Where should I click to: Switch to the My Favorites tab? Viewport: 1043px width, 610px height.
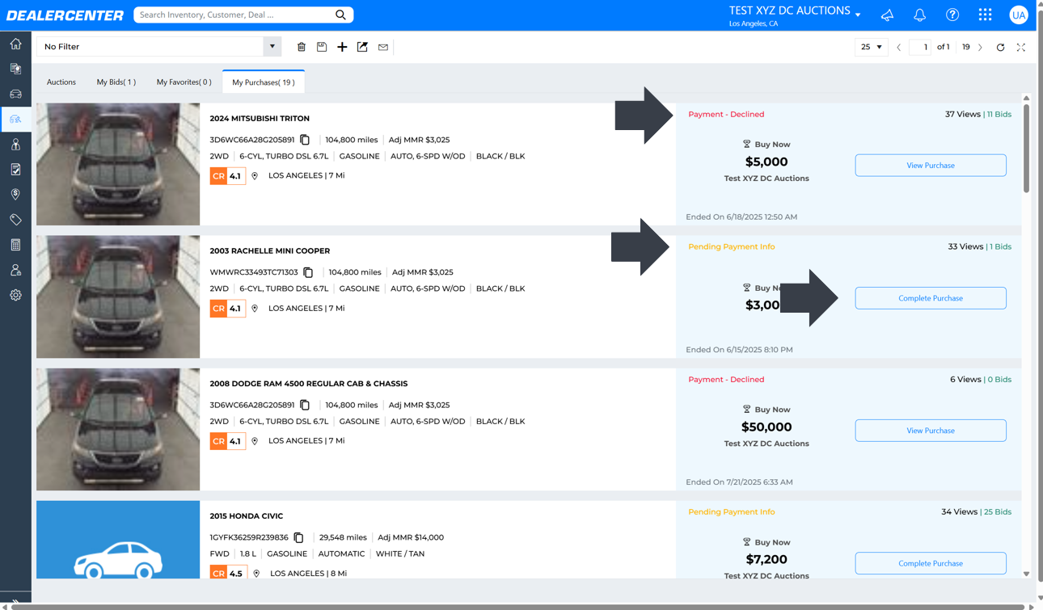click(x=184, y=82)
